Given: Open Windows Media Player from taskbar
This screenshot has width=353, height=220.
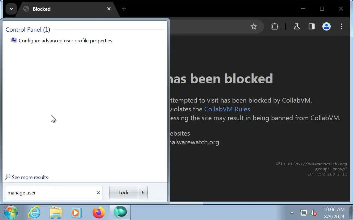Looking at the screenshot, I should [x=76, y=212].
